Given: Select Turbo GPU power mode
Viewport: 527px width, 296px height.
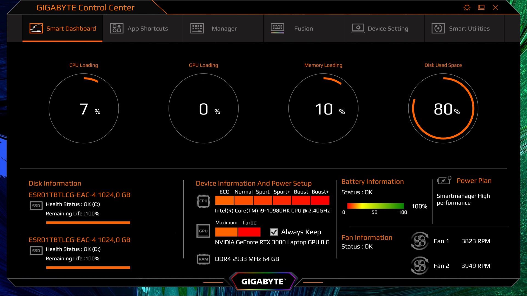Looking at the screenshot, I should click(249, 232).
